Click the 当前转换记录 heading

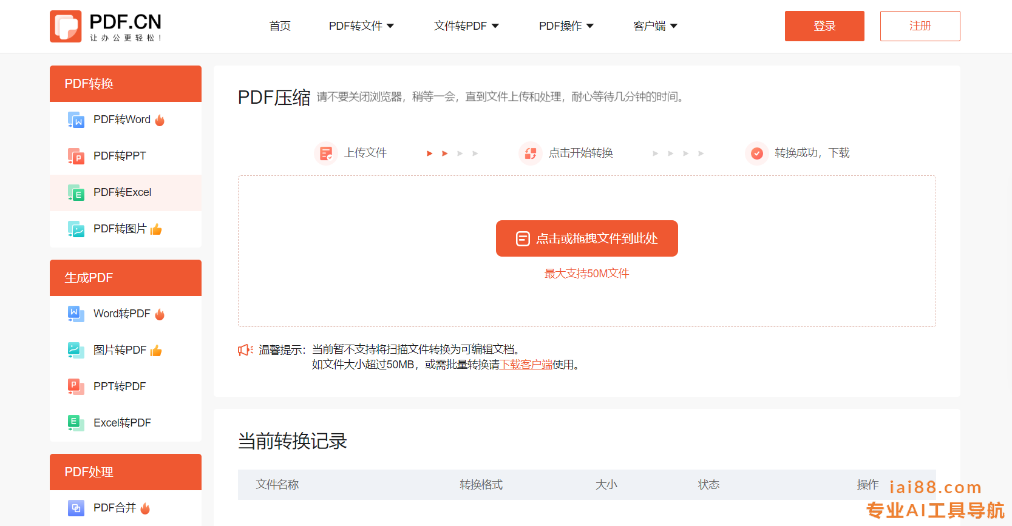click(x=292, y=441)
